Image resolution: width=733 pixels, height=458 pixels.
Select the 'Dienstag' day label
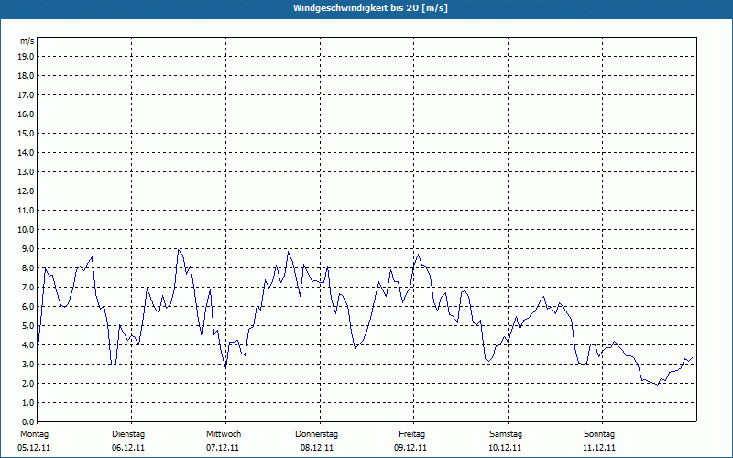[x=128, y=434]
